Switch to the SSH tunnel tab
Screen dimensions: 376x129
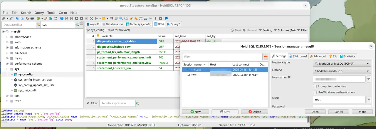(298, 56)
